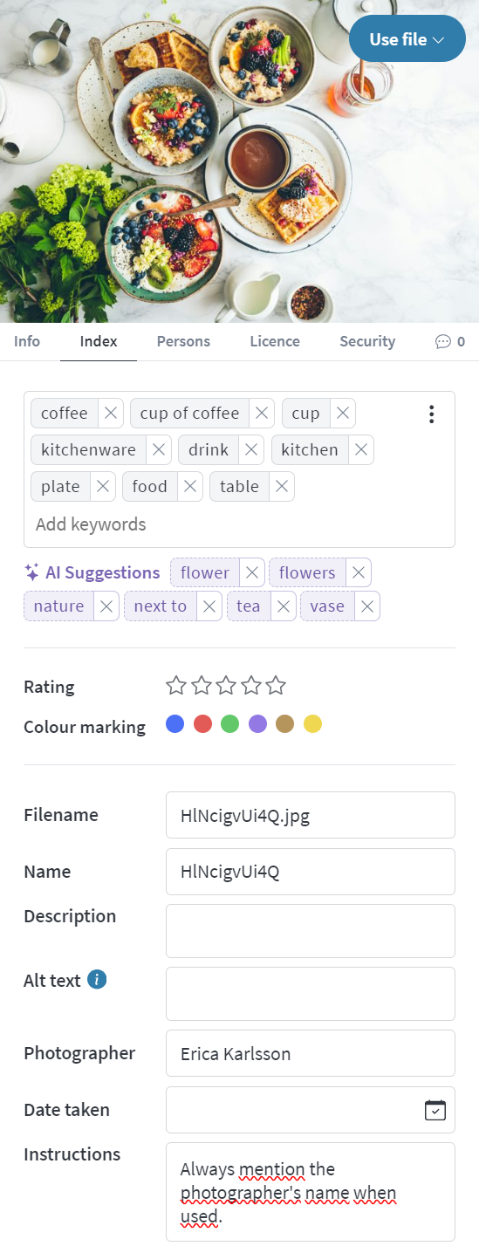Screen dimensions: 479x1246
Task: Click the Description text field
Action: click(311, 931)
